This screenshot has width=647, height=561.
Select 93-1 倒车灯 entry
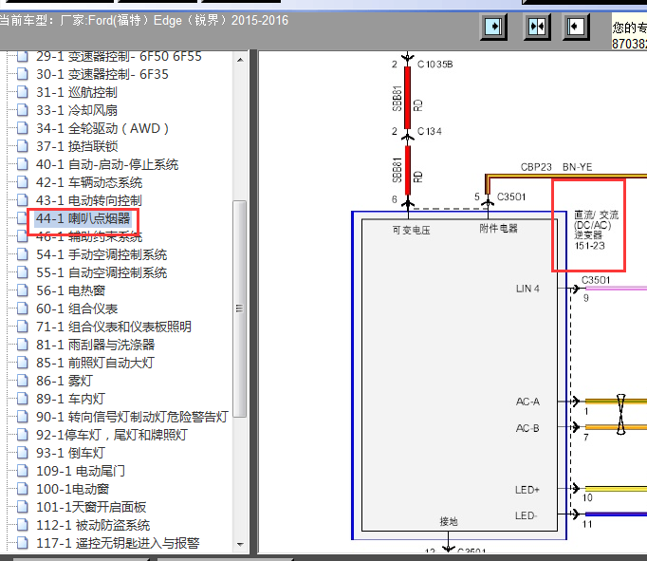70,453
